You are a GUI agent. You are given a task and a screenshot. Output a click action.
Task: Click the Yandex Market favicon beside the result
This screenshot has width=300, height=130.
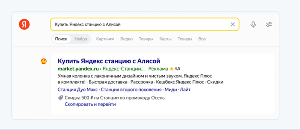(44, 61)
